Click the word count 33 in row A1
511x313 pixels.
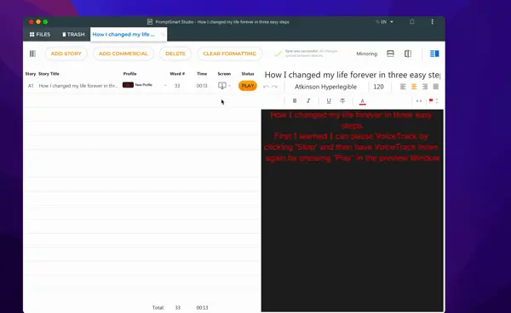coord(177,86)
